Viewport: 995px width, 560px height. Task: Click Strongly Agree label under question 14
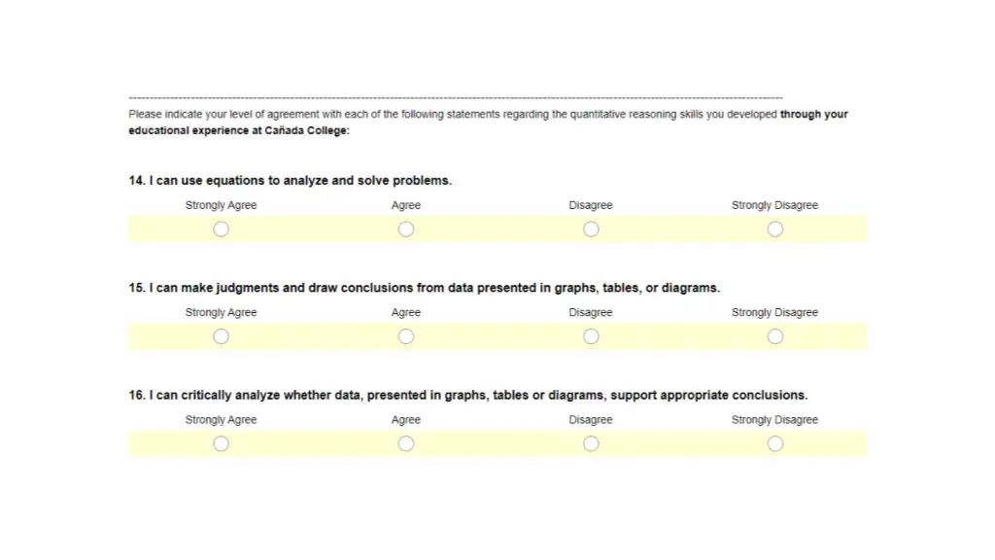pos(221,205)
